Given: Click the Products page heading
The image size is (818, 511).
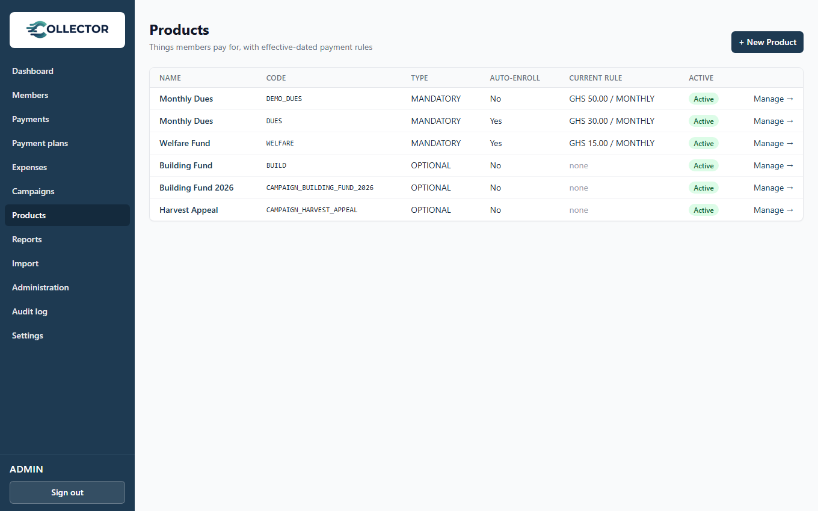Looking at the screenshot, I should (x=179, y=30).
